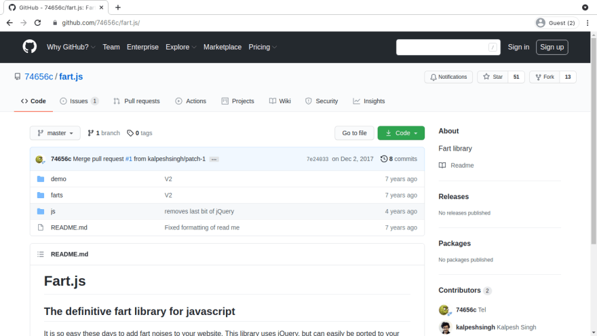Open the green Code download dropdown
This screenshot has width=597, height=336.
coord(401,133)
